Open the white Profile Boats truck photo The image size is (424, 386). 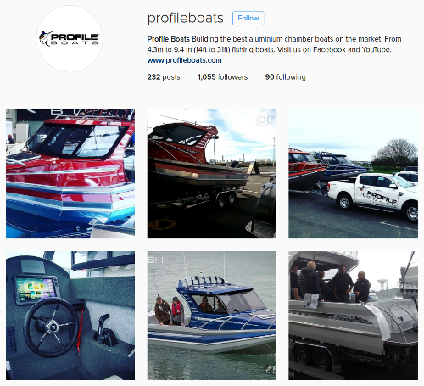tap(353, 174)
